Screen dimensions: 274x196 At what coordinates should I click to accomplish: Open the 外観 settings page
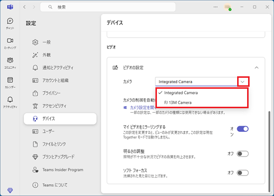click(60, 55)
